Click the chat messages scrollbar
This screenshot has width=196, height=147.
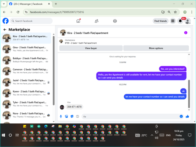click(x=189, y=94)
